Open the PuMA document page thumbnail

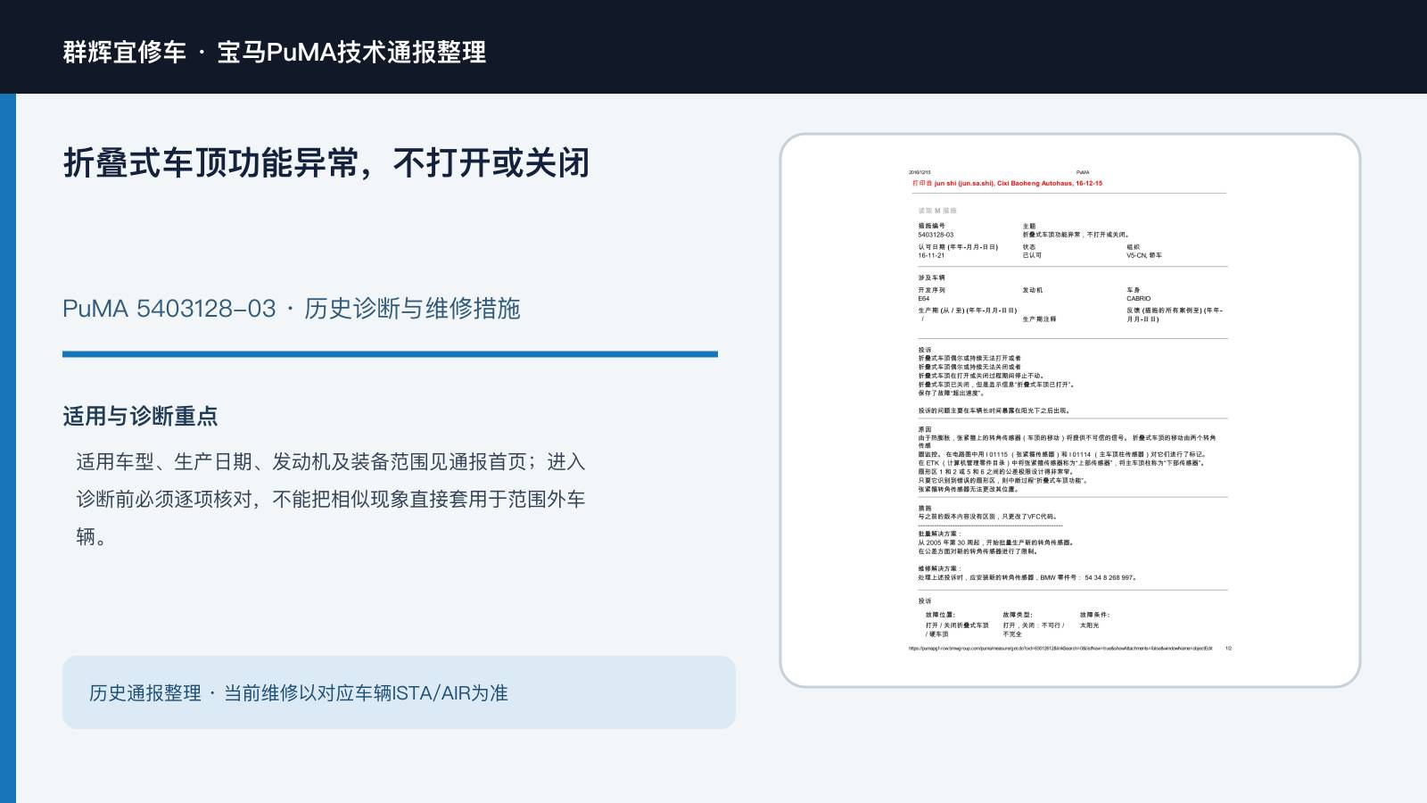[x=1070, y=410]
